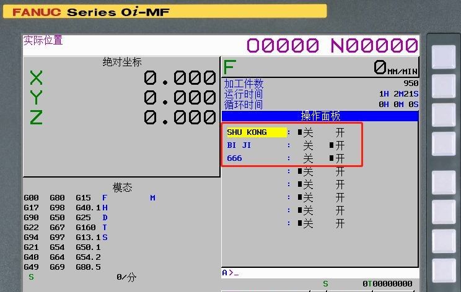Screen dimensions: 461x292
Task: Click modal code G13.1
Action: pyautogui.click(x=88, y=238)
